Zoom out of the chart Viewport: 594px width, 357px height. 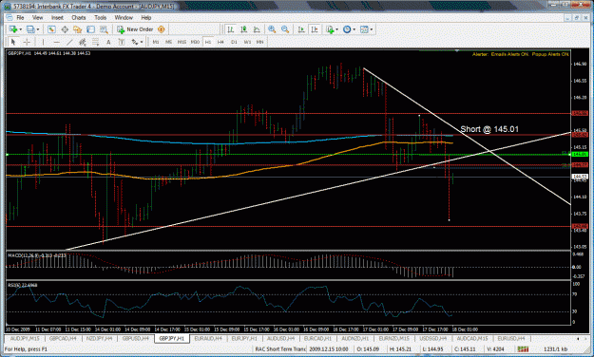point(285,29)
